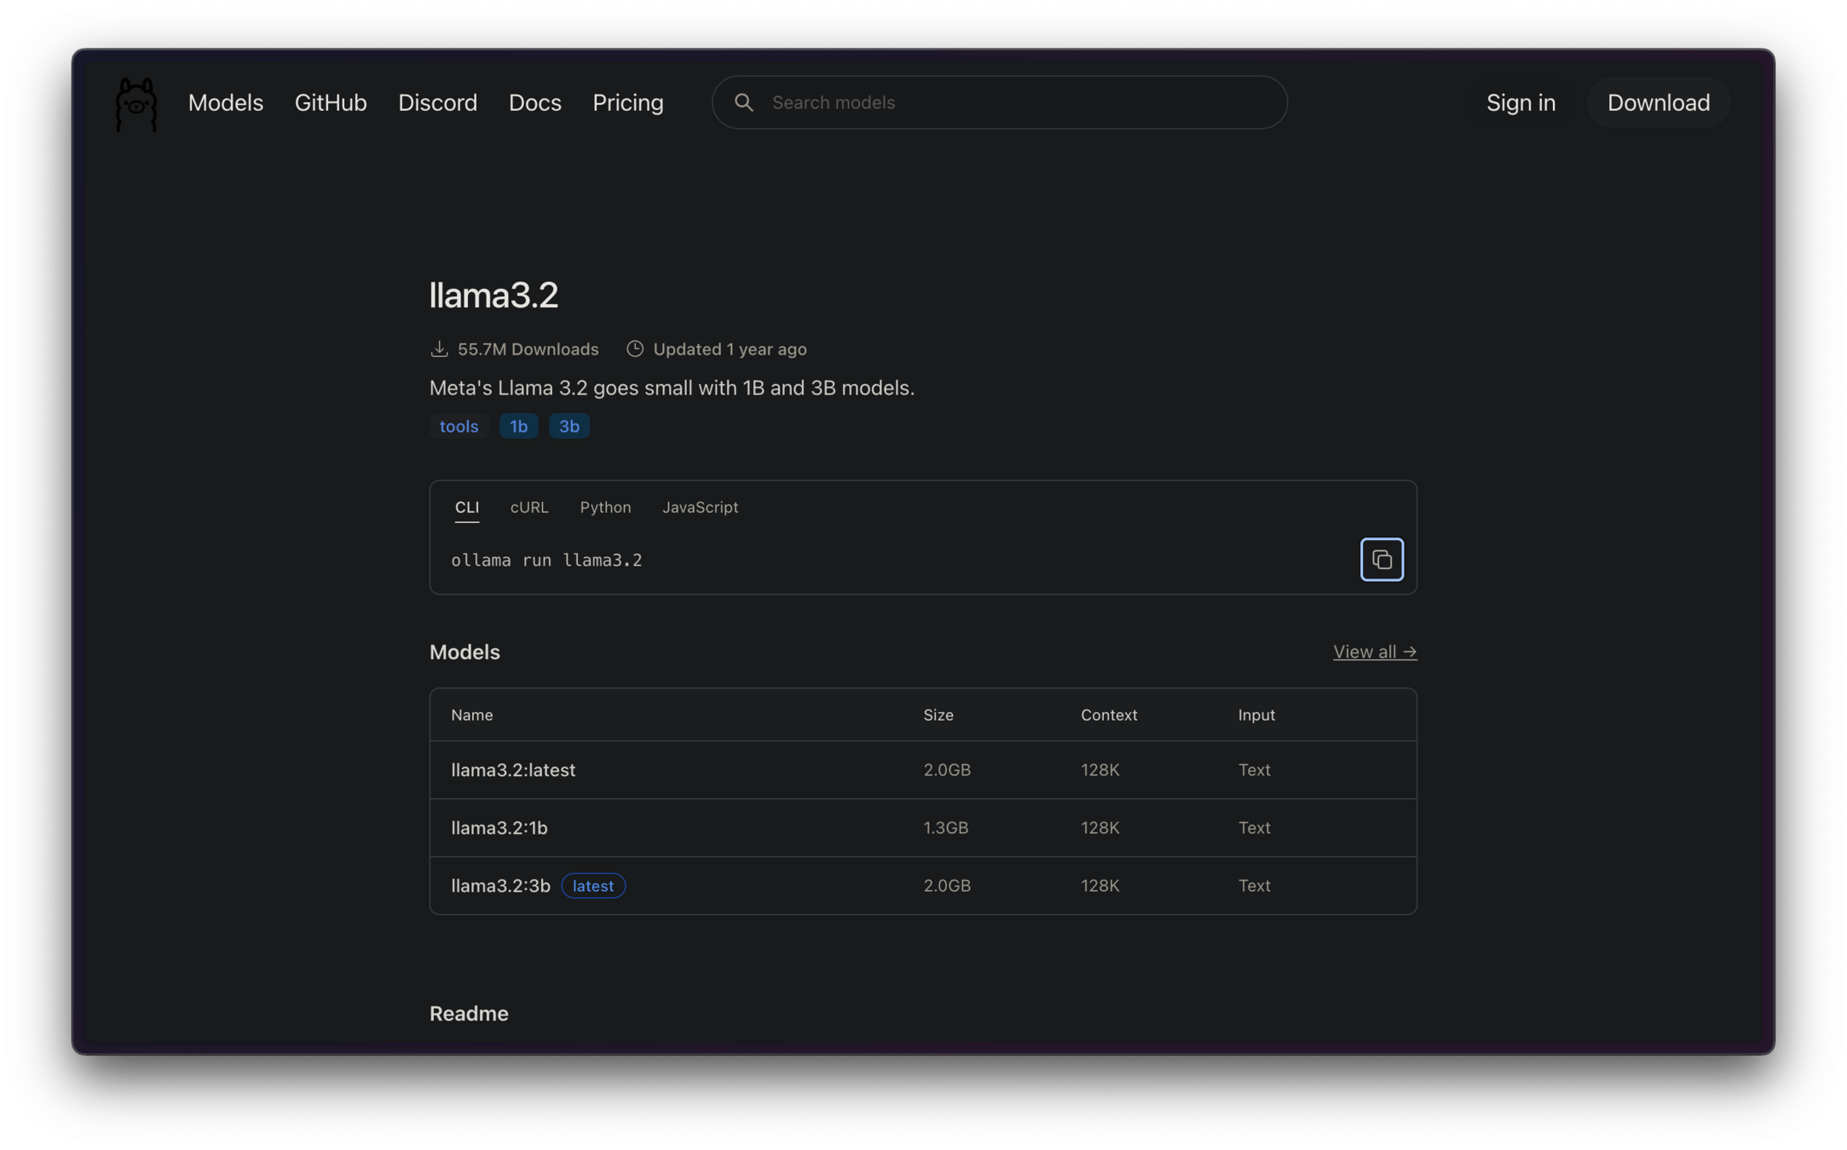This screenshot has height=1150, width=1847.
Task: Click the Ollama llama logo
Action: [136, 104]
